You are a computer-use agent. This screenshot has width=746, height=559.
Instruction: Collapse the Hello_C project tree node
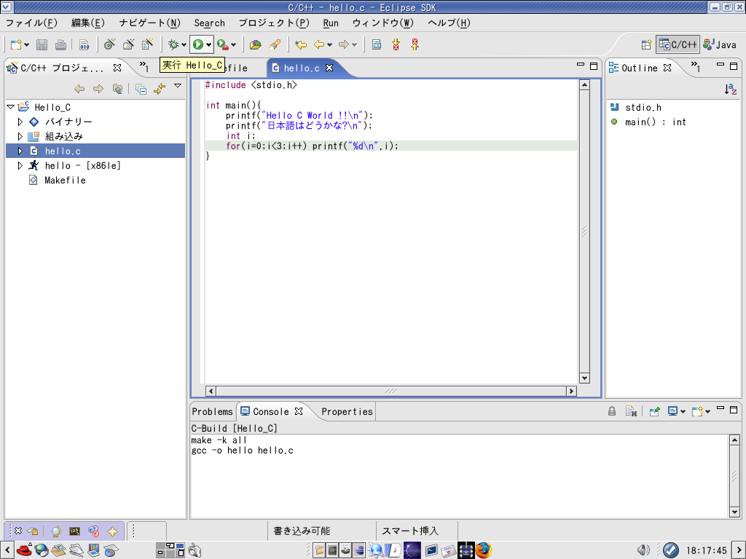point(10,108)
